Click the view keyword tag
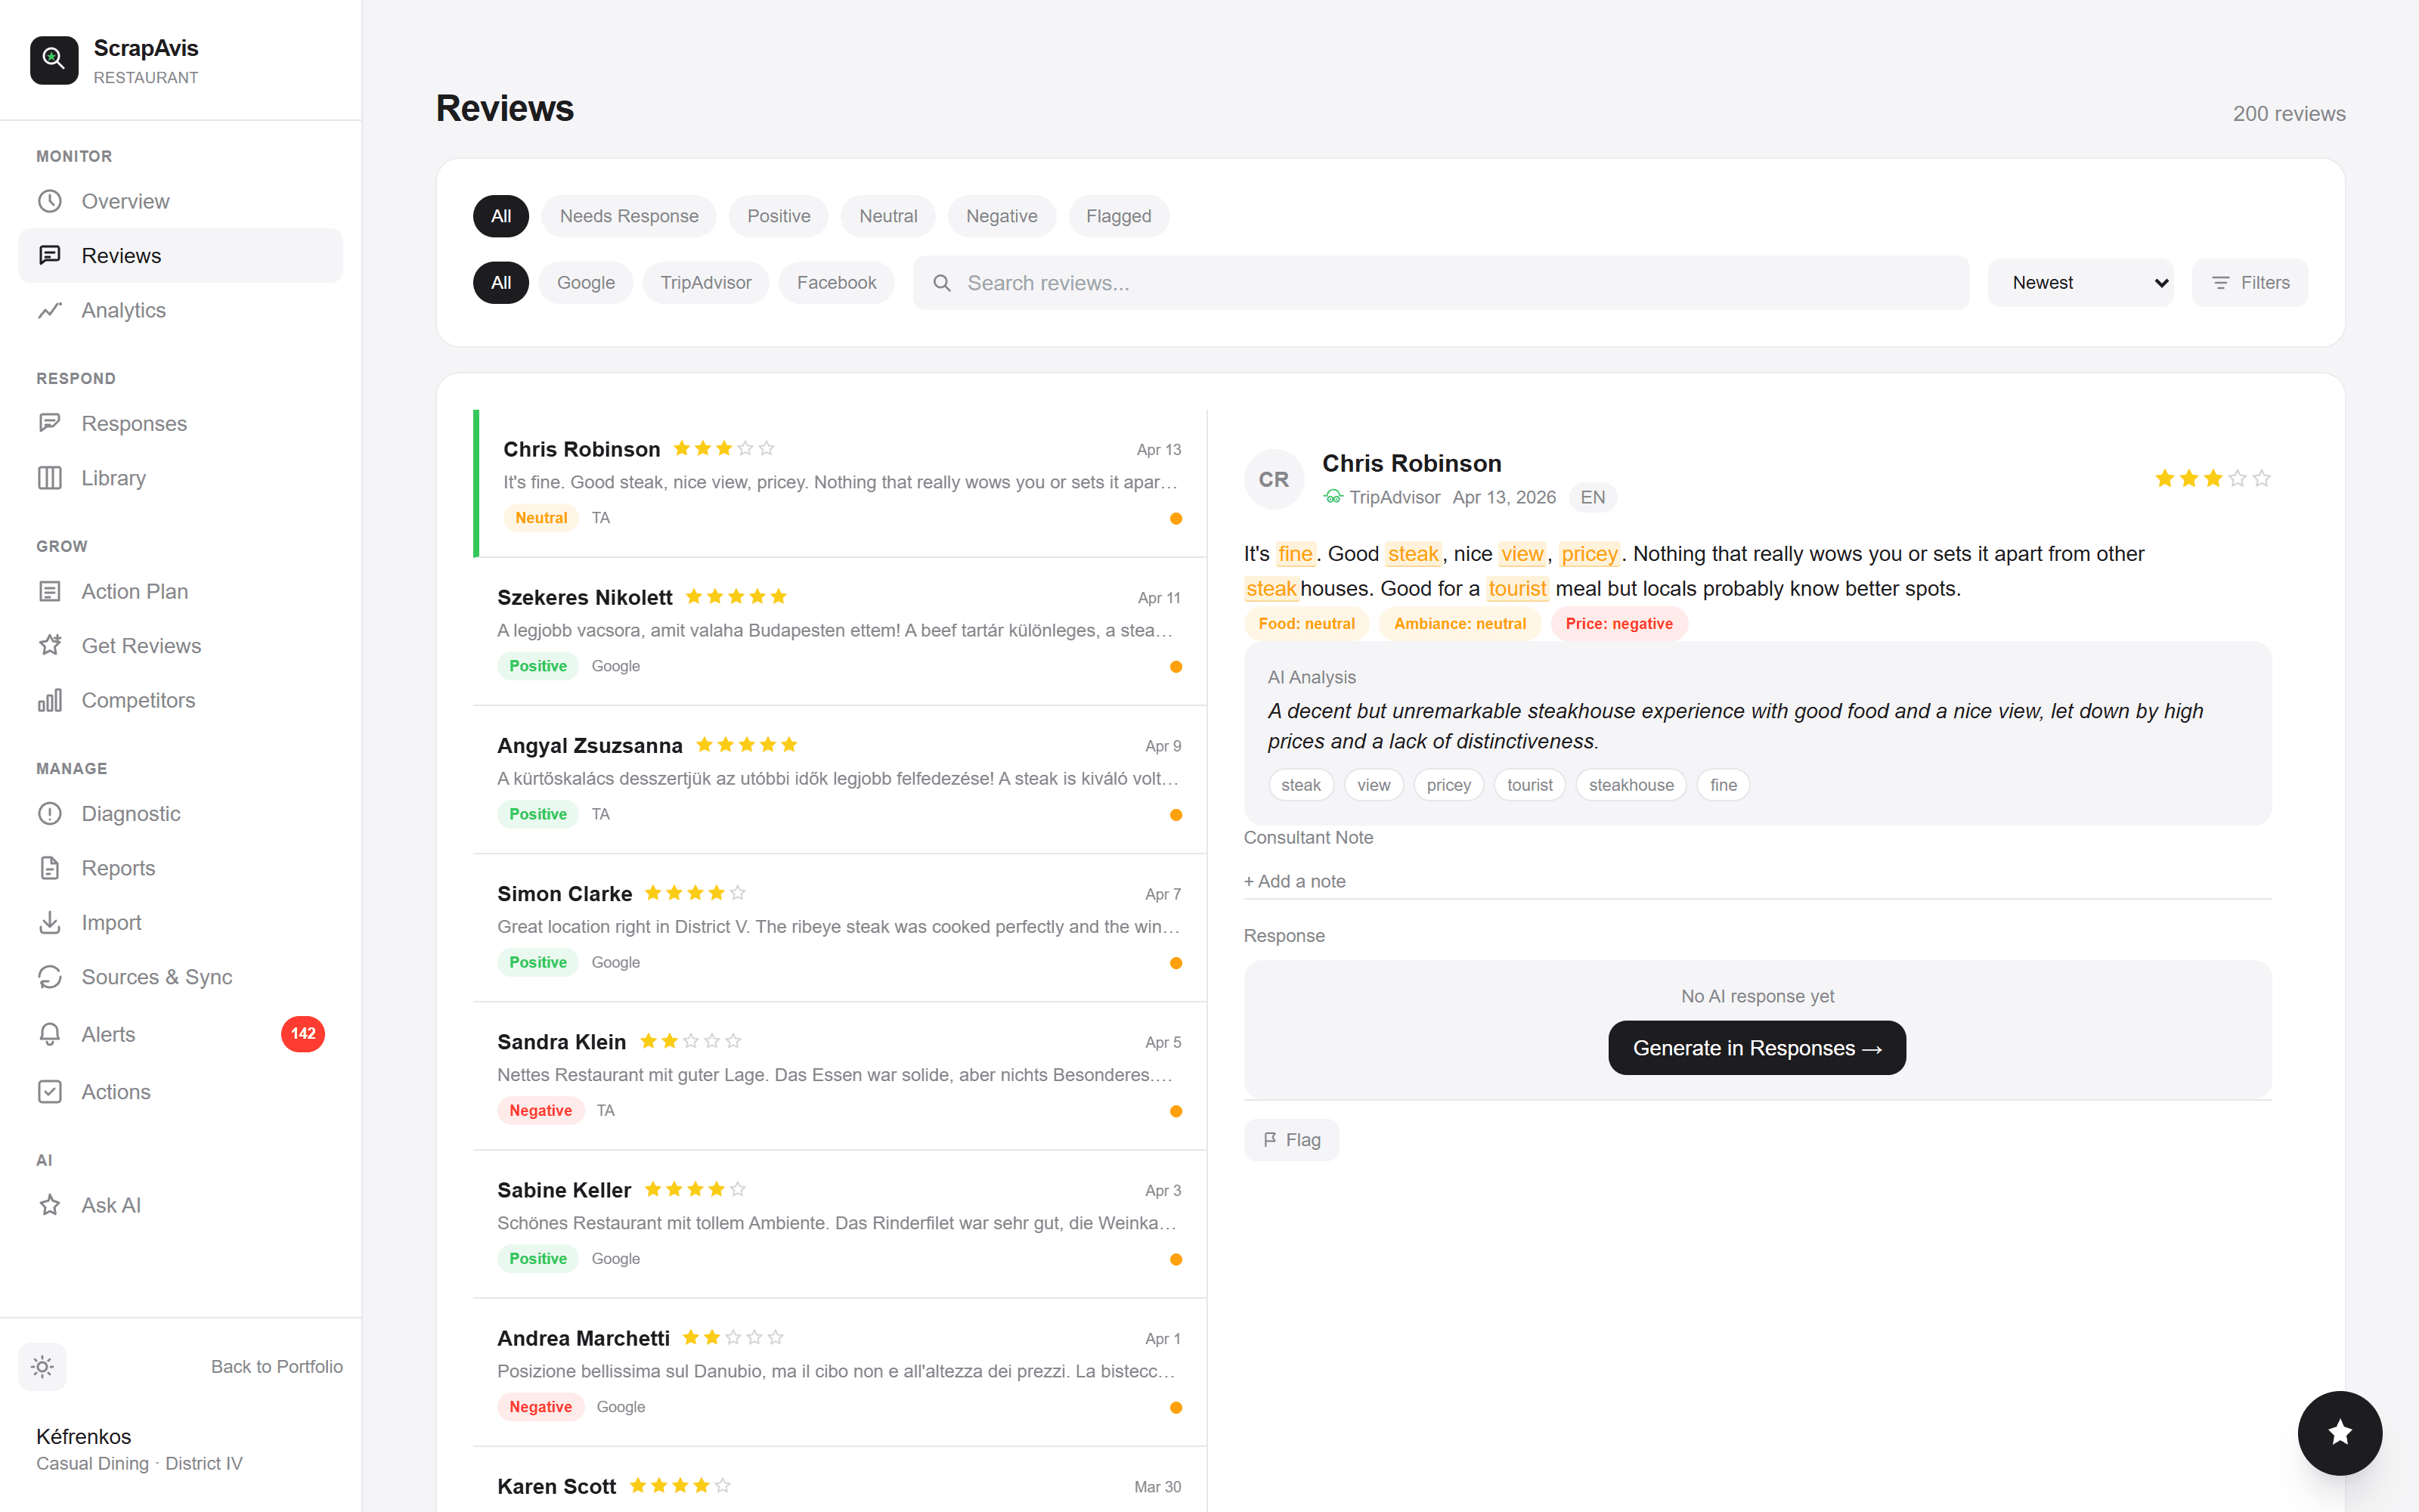The image size is (2419, 1512). tap(1374, 785)
